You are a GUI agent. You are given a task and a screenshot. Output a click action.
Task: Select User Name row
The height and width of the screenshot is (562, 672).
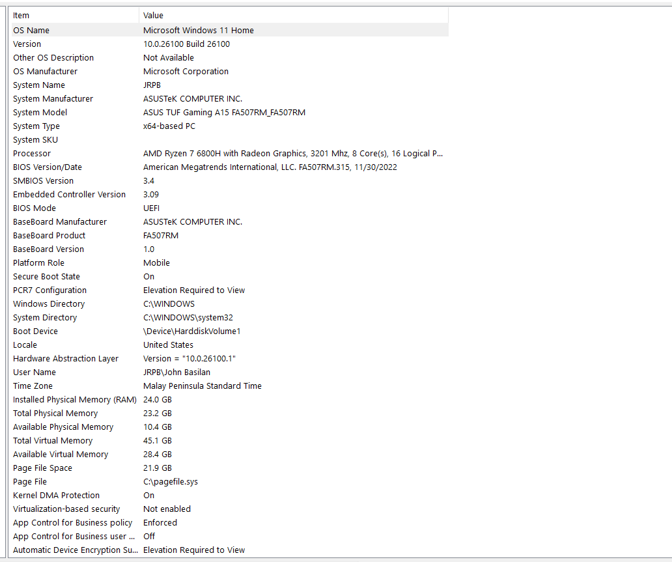229,372
